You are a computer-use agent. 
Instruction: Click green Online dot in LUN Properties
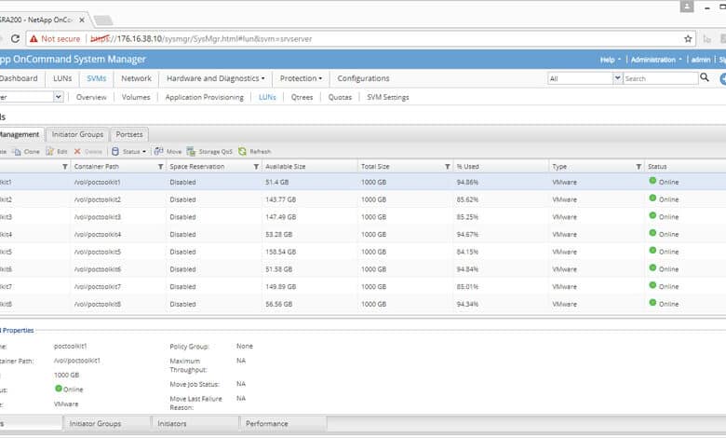point(59,389)
